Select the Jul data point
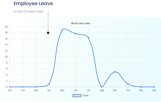Image resolution: width=161 pixels, height=102 pixels. [x=88, y=38]
